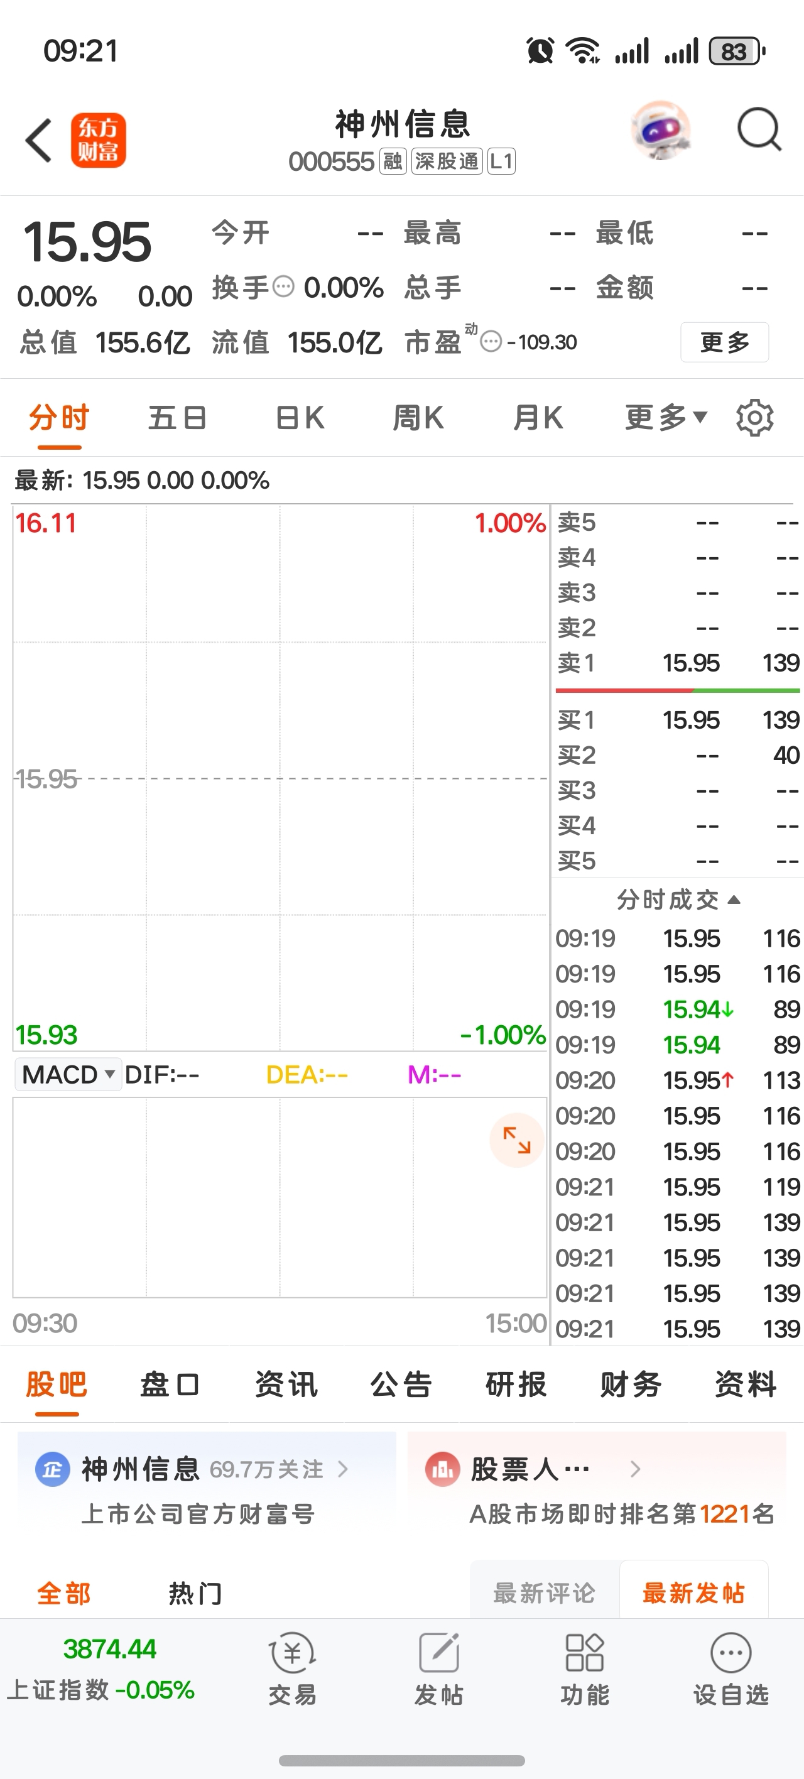Tap the info bubble next to 市盈
The width and height of the screenshot is (804, 1779).
(x=491, y=341)
